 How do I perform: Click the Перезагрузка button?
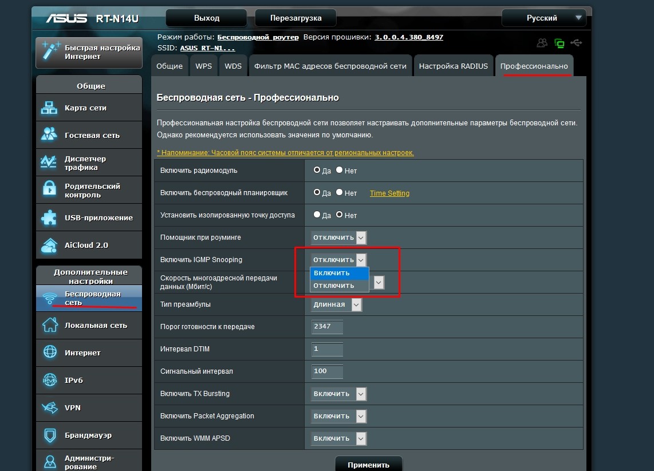pos(296,18)
